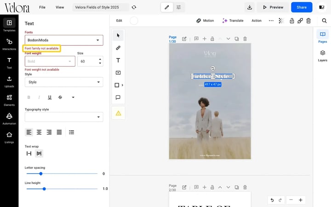Viewport: 331px width, 207px height.
Task: Click the blue Share button
Action: click(302, 7)
